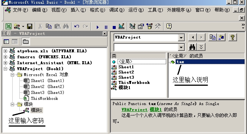The height and width of the screenshot is (134, 247).
Task: Click the Break pause icon
Action: pyautogui.click(x=106, y=27)
